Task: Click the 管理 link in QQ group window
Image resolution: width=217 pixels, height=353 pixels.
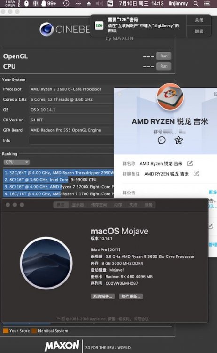Action: coord(213,244)
